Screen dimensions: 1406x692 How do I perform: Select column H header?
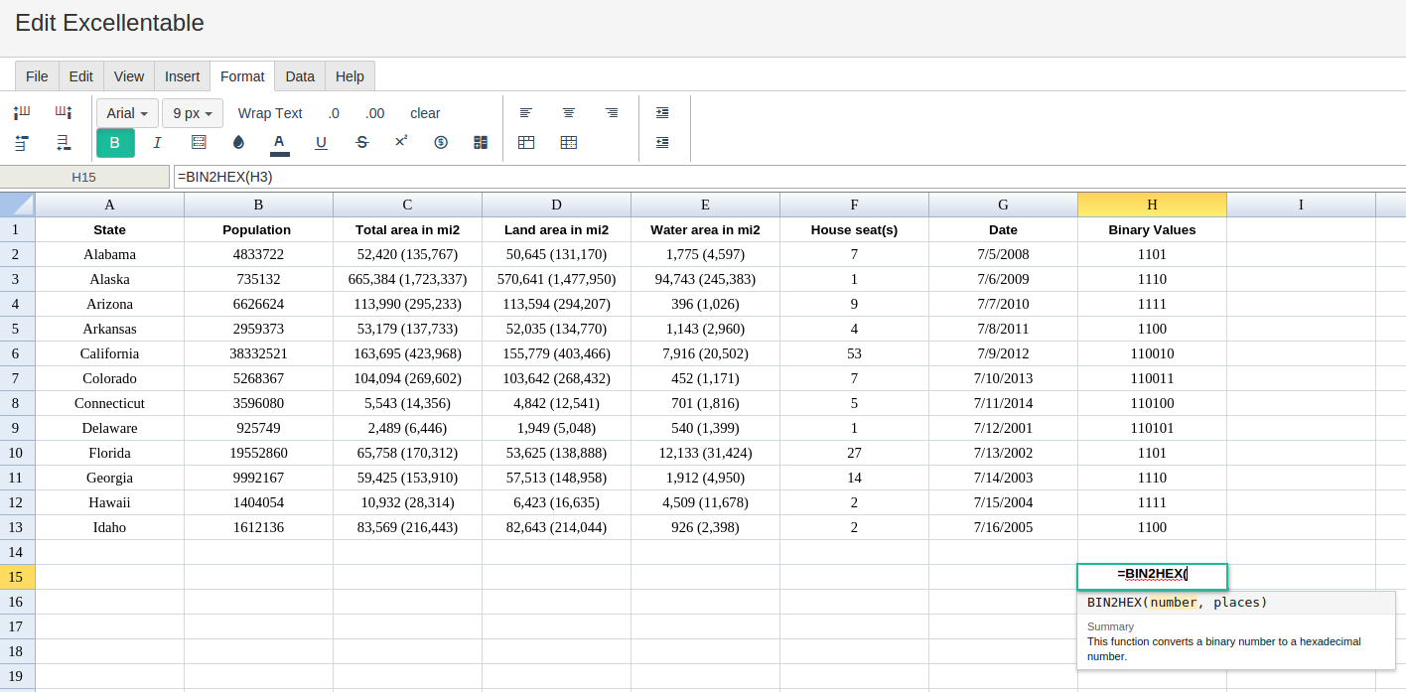[x=1152, y=205]
